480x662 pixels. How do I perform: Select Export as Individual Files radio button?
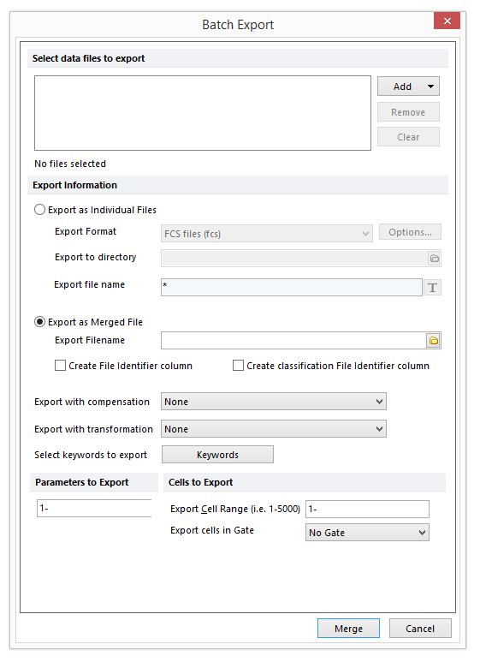click(x=39, y=210)
